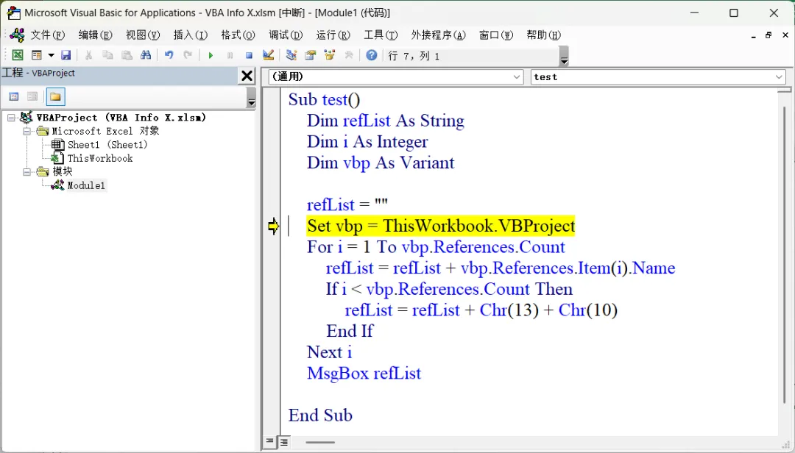Click the Paste toolbar icon

tap(127, 55)
